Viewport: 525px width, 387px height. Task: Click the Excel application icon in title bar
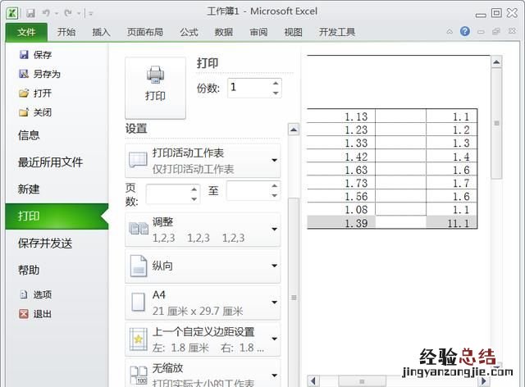(12, 13)
